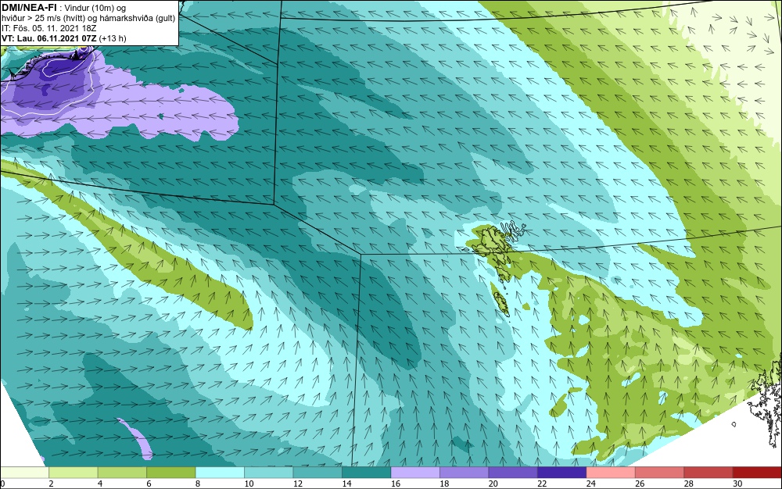Screen dimensions: 782x489
Task: Click the 'Vindur (10m) og' label
Action: 95,8
